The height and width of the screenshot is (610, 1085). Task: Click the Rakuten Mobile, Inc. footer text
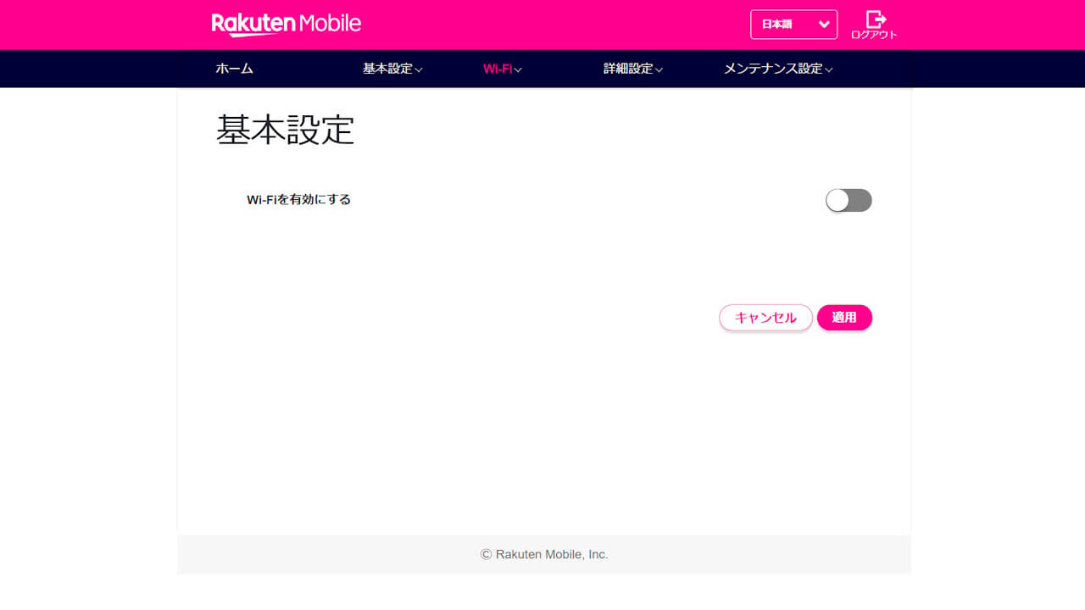544,554
